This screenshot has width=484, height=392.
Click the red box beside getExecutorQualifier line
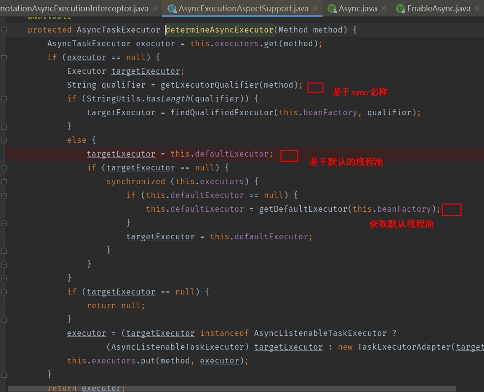point(315,88)
